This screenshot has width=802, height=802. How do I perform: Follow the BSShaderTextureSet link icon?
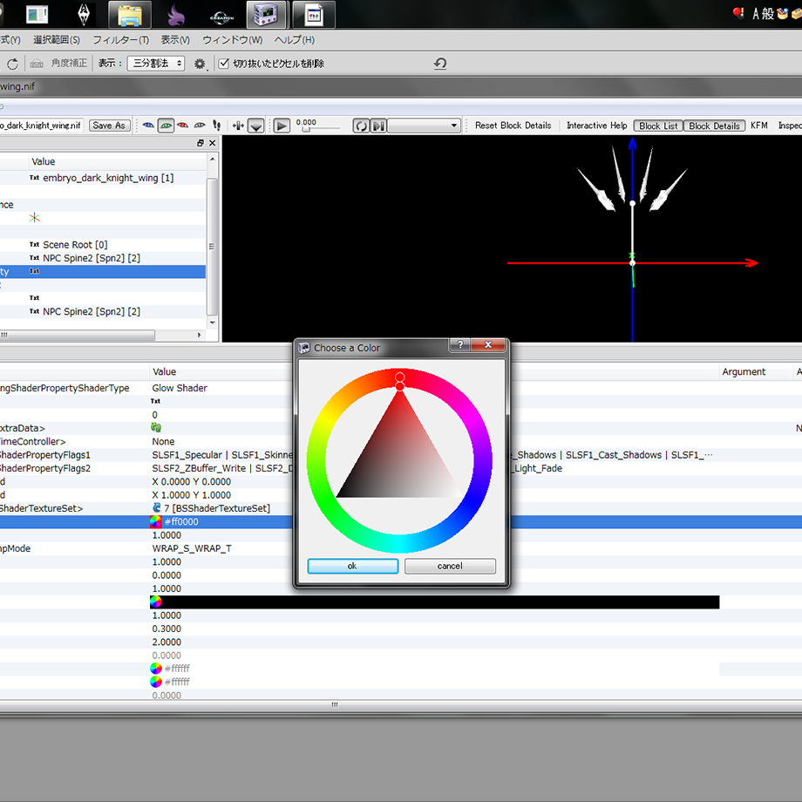pyautogui.click(x=157, y=507)
